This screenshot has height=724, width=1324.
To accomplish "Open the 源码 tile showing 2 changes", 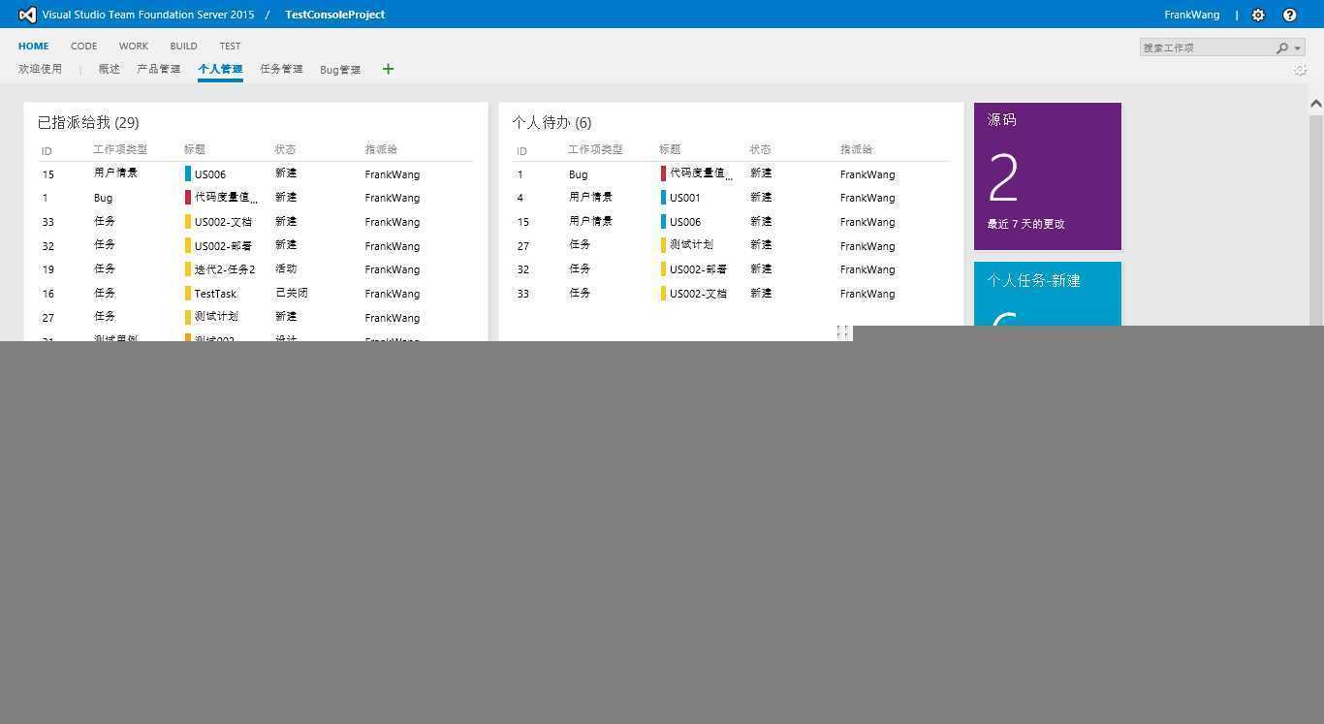I will click(x=1048, y=176).
